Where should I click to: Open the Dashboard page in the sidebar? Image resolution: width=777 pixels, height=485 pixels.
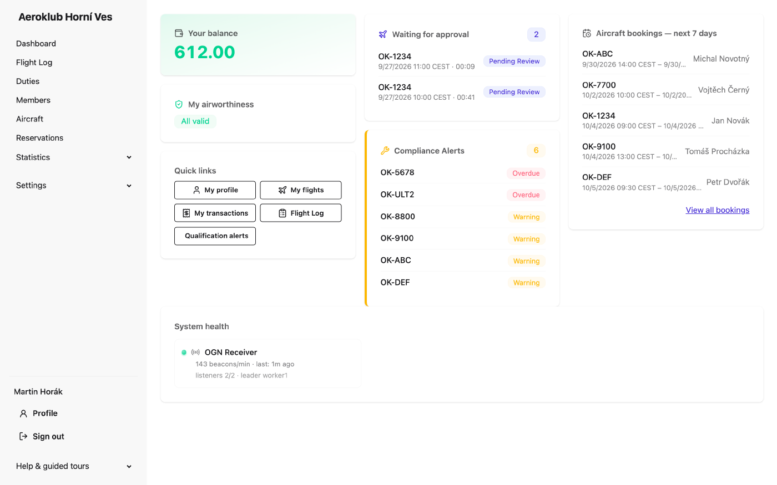pos(36,44)
